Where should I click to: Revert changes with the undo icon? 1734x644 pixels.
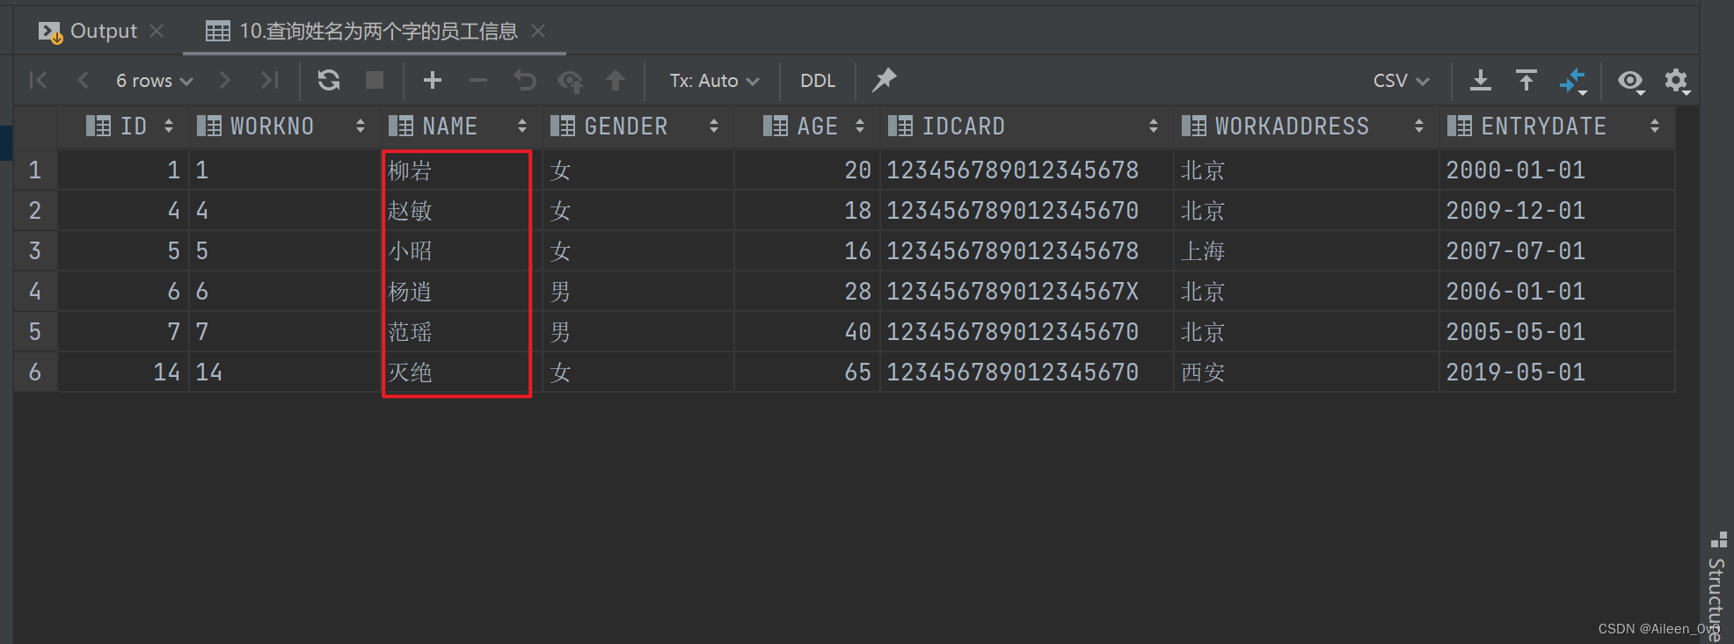pos(525,80)
